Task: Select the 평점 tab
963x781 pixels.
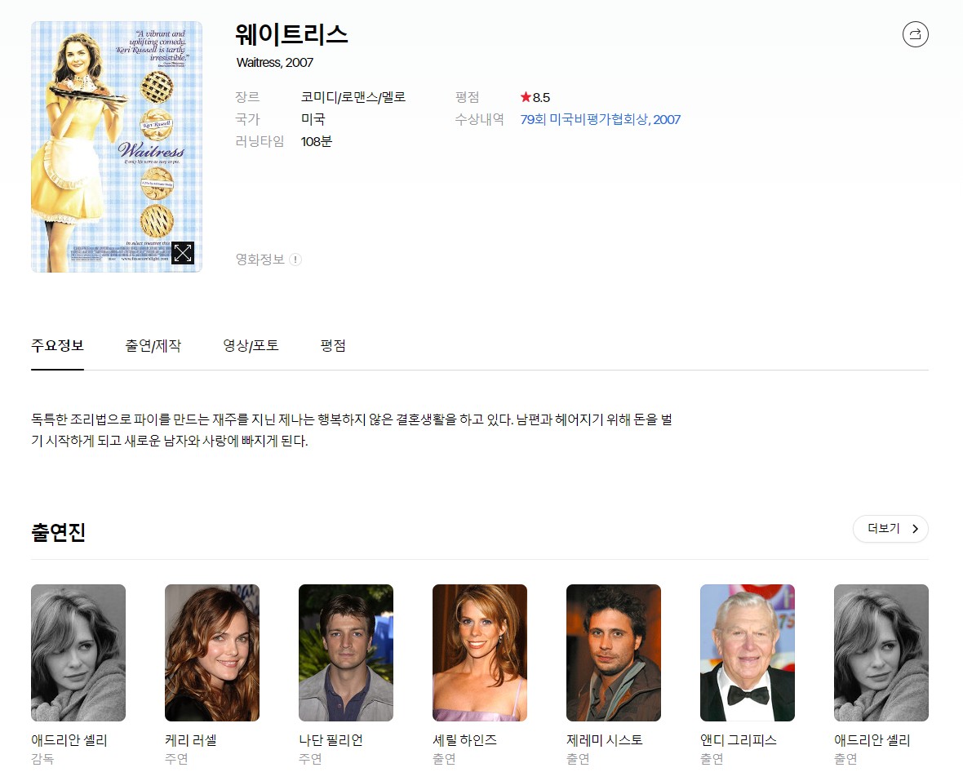Action: coord(333,346)
